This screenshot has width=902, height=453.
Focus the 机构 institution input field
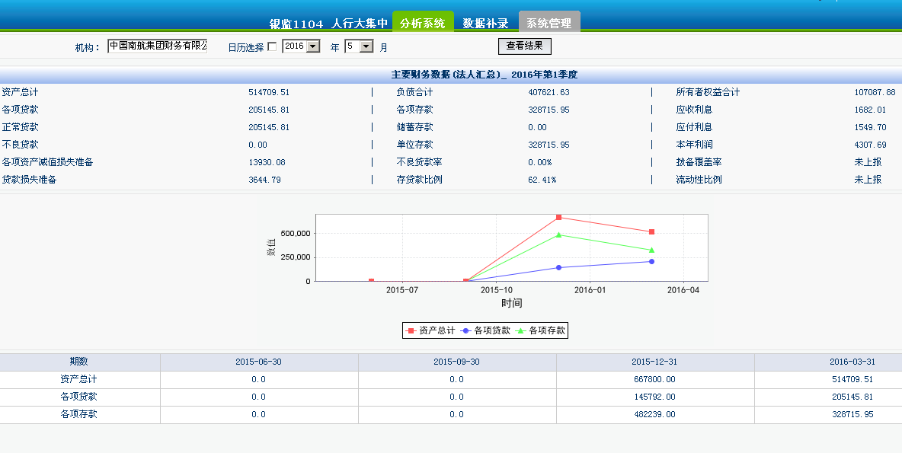[x=157, y=46]
